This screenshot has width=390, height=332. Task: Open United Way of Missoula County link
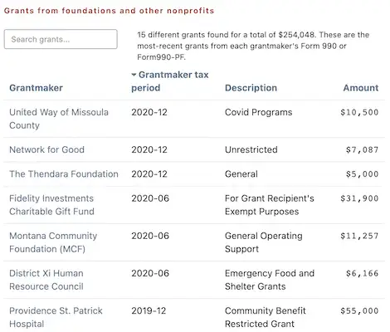click(x=59, y=119)
